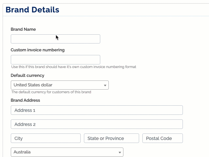Click the Default currency label
The height and width of the screenshot is (157, 209).
[27, 76]
